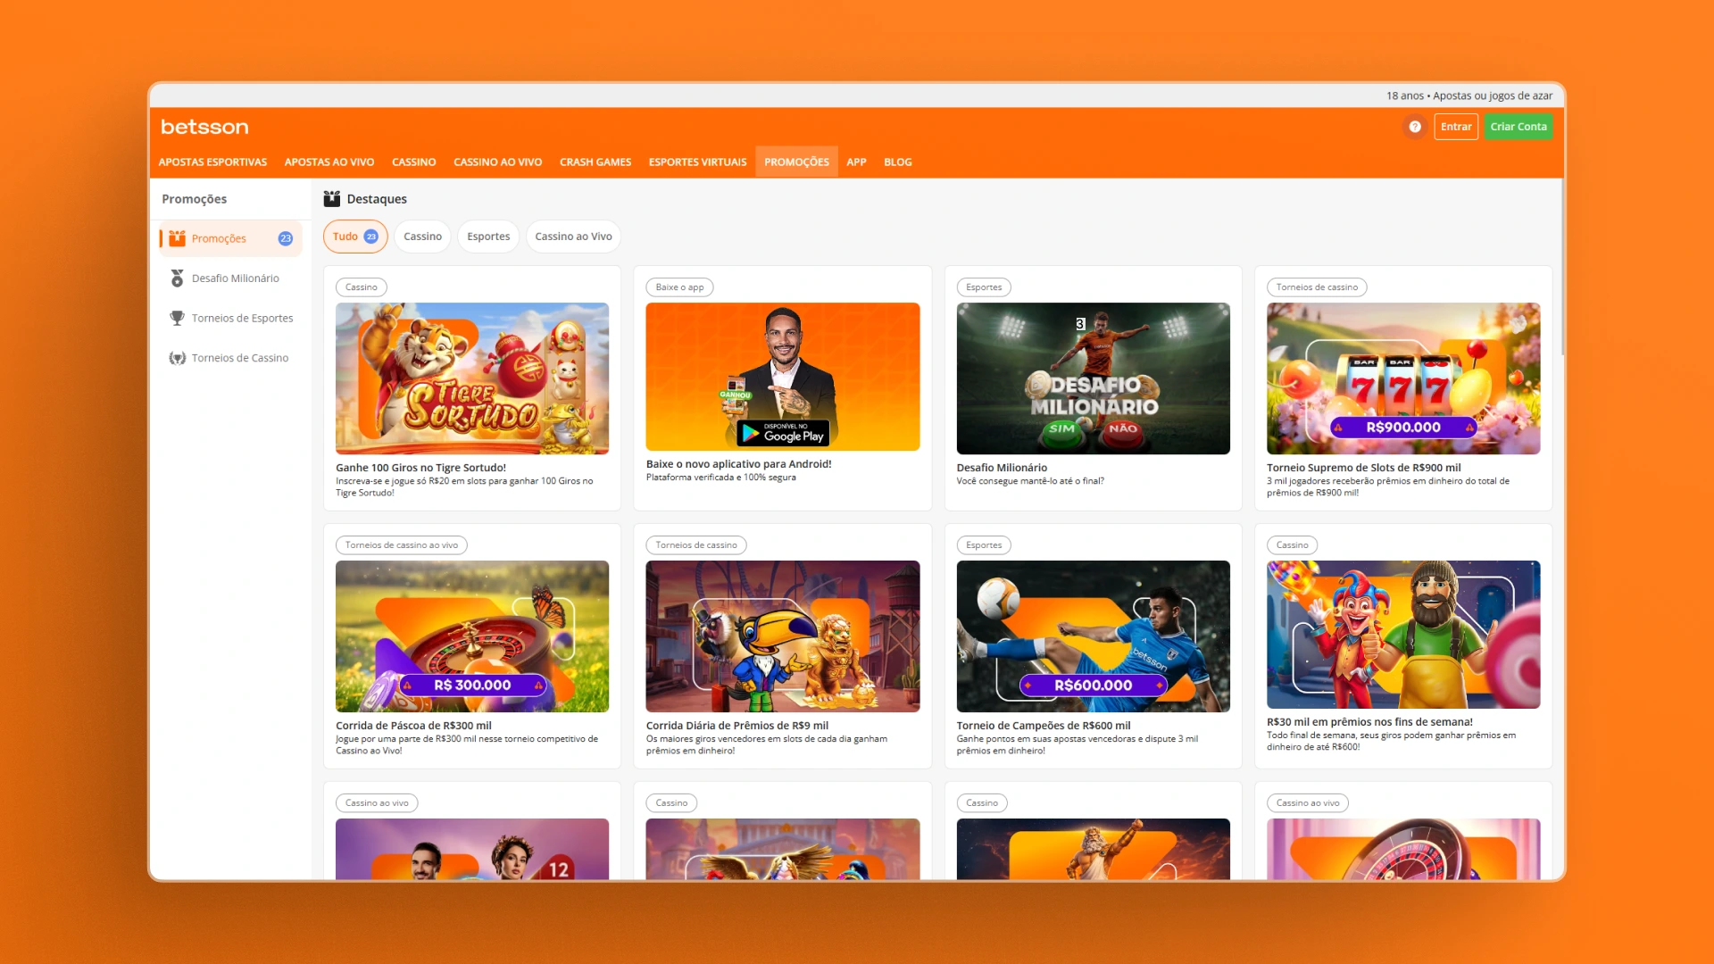The width and height of the screenshot is (1714, 964).
Task: Click the page's vertical scrollbar
Action: (x=1562, y=268)
